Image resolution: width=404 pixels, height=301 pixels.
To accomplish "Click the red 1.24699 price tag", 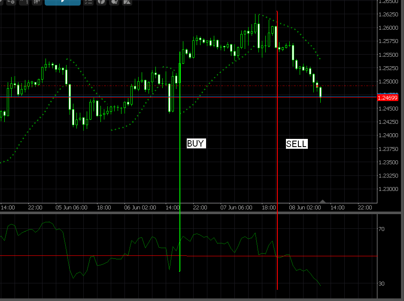I will tap(390, 98).
